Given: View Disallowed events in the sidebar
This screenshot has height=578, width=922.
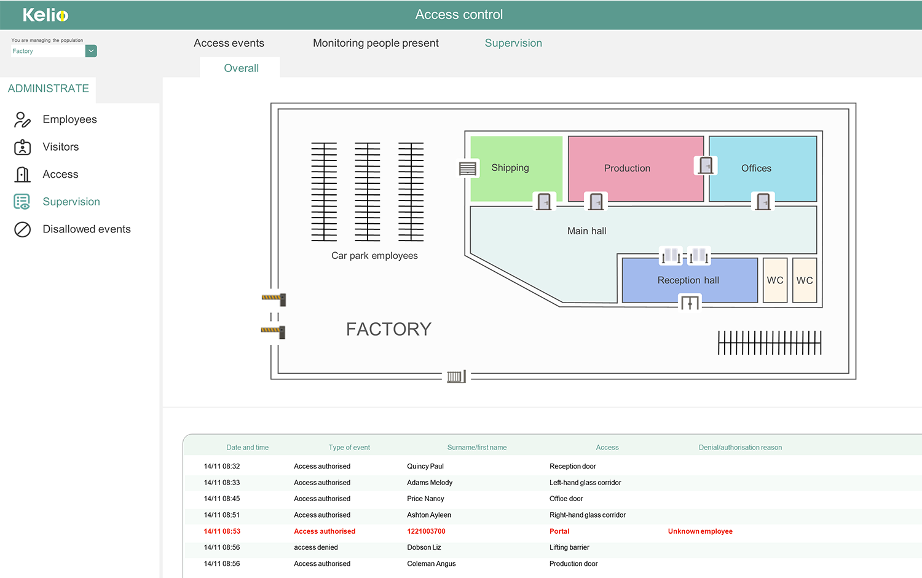Looking at the screenshot, I should point(86,229).
